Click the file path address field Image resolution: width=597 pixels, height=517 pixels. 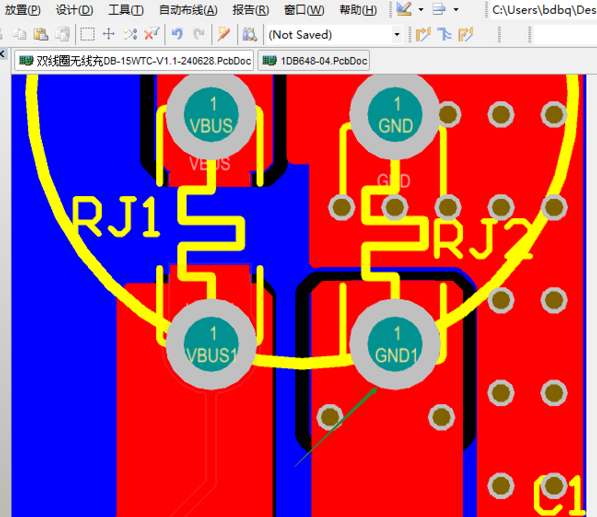point(544,10)
